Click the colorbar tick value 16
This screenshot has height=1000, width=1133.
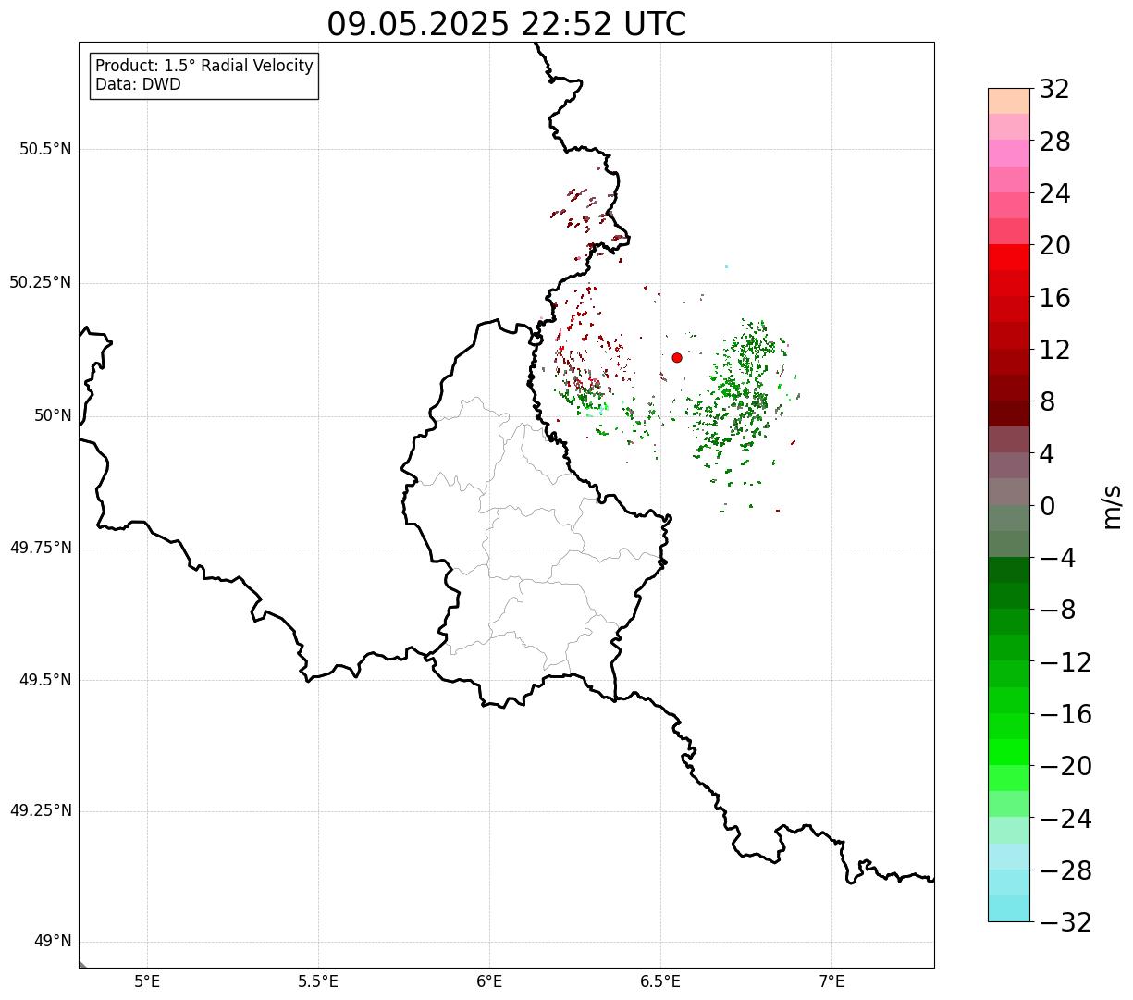pos(1054,298)
